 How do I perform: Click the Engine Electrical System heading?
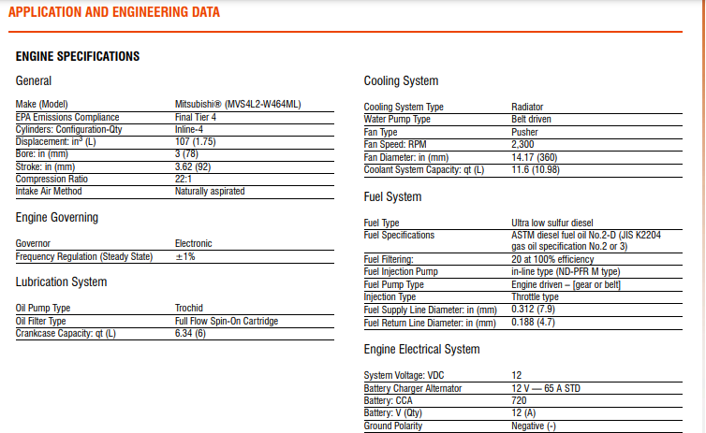pyautogui.click(x=422, y=350)
